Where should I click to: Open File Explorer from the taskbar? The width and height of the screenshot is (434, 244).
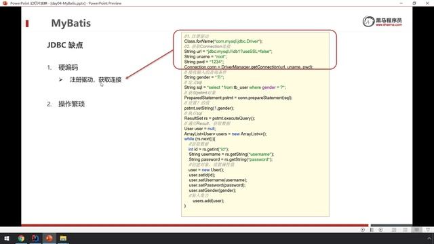point(63,238)
